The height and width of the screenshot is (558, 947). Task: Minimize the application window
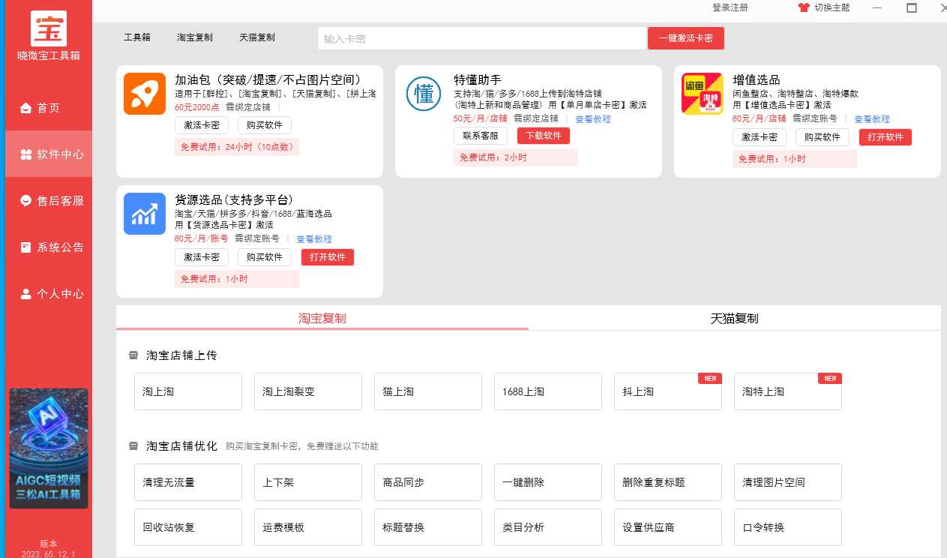[x=877, y=7]
